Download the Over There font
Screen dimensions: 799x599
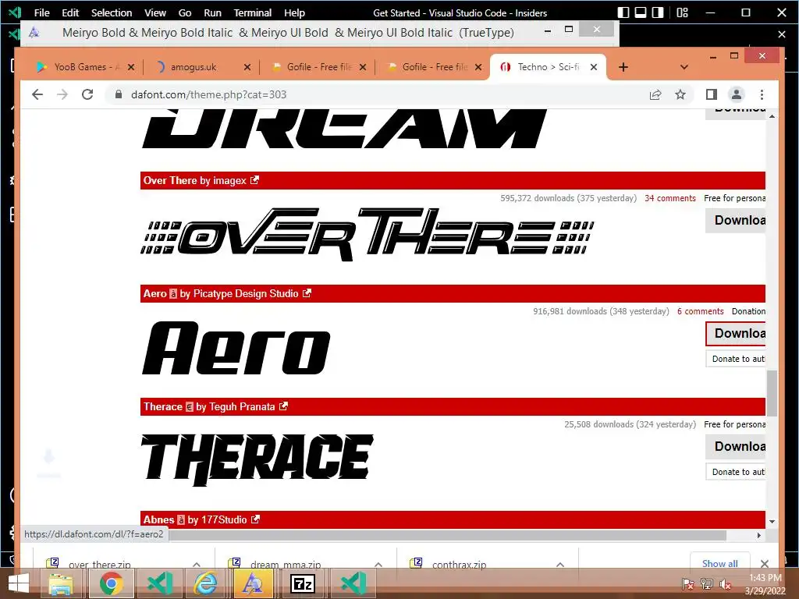[735, 220]
